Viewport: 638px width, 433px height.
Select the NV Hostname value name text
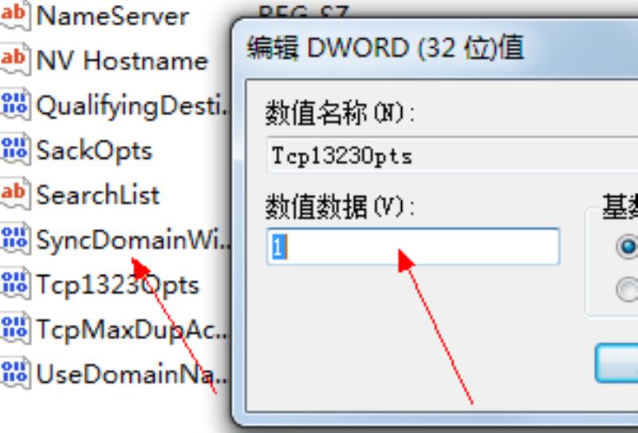point(122,61)
